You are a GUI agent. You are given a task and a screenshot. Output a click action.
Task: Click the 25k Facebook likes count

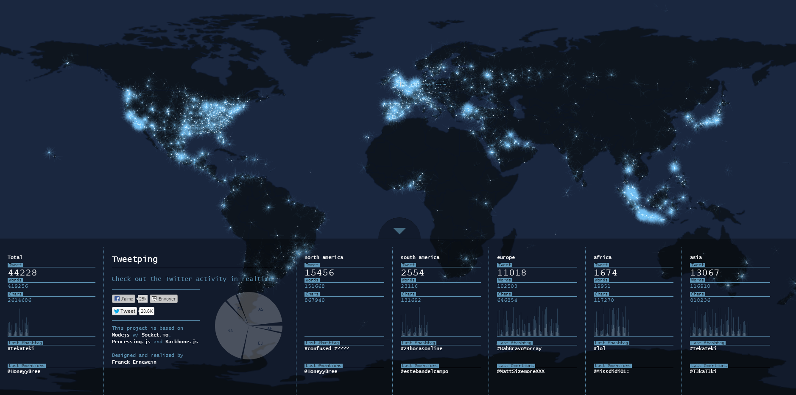coord(142,299)
